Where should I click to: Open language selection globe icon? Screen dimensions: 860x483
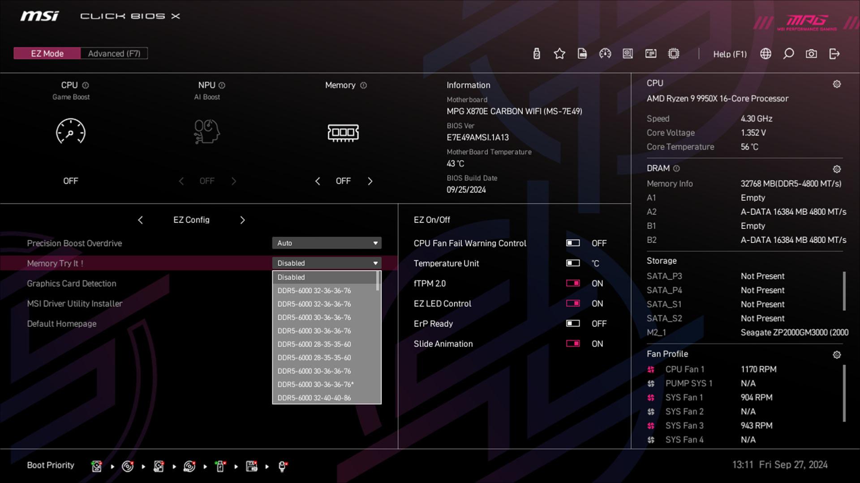[x=766, y=54]
